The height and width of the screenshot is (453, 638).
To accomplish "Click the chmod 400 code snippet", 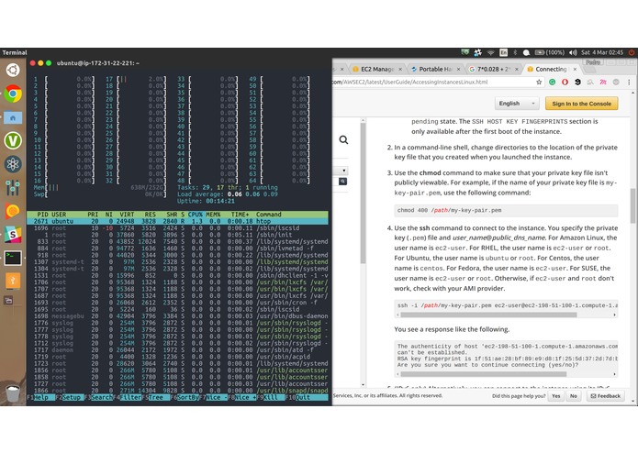I will [506, 210].
